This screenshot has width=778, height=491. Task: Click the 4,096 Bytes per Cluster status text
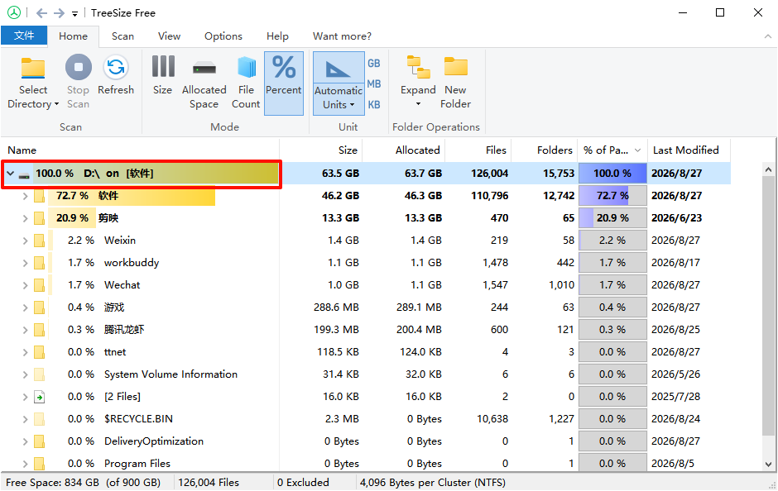click(433, 483)
